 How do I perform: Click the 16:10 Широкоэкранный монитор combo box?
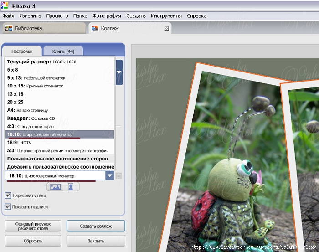point(59,175)
